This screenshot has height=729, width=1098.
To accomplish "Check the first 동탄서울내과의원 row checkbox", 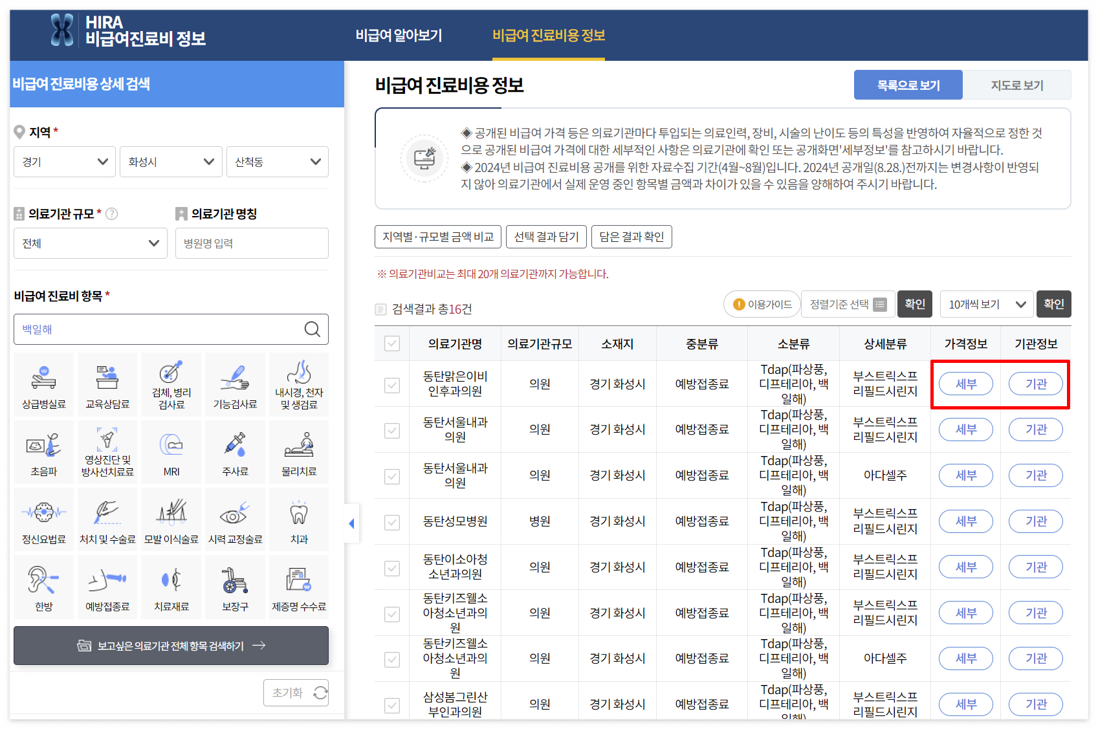I will (x=392, y=430).
